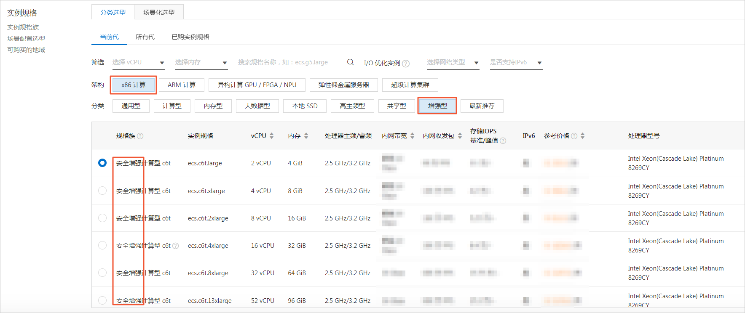Open 可购买的地域 in sidebar
Viewport: 745px width, 313px height.
26,50
